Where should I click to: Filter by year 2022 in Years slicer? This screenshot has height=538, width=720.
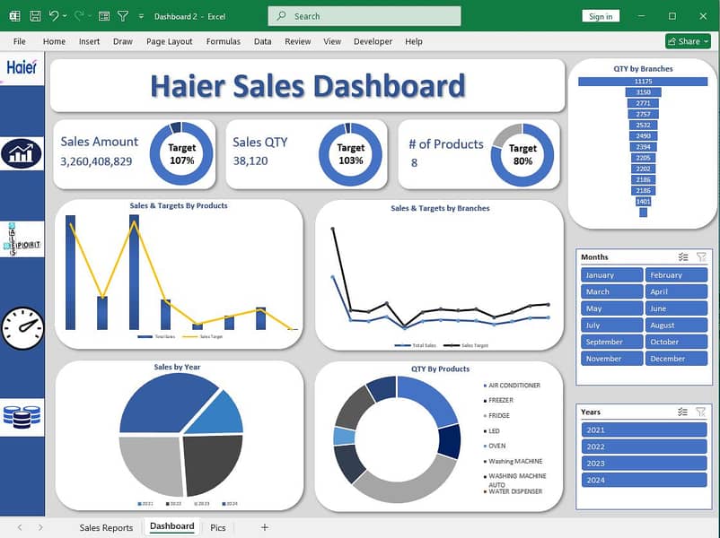tap(644, 447)
